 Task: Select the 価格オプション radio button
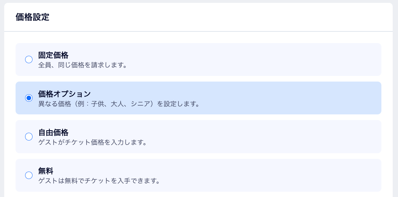29,98
